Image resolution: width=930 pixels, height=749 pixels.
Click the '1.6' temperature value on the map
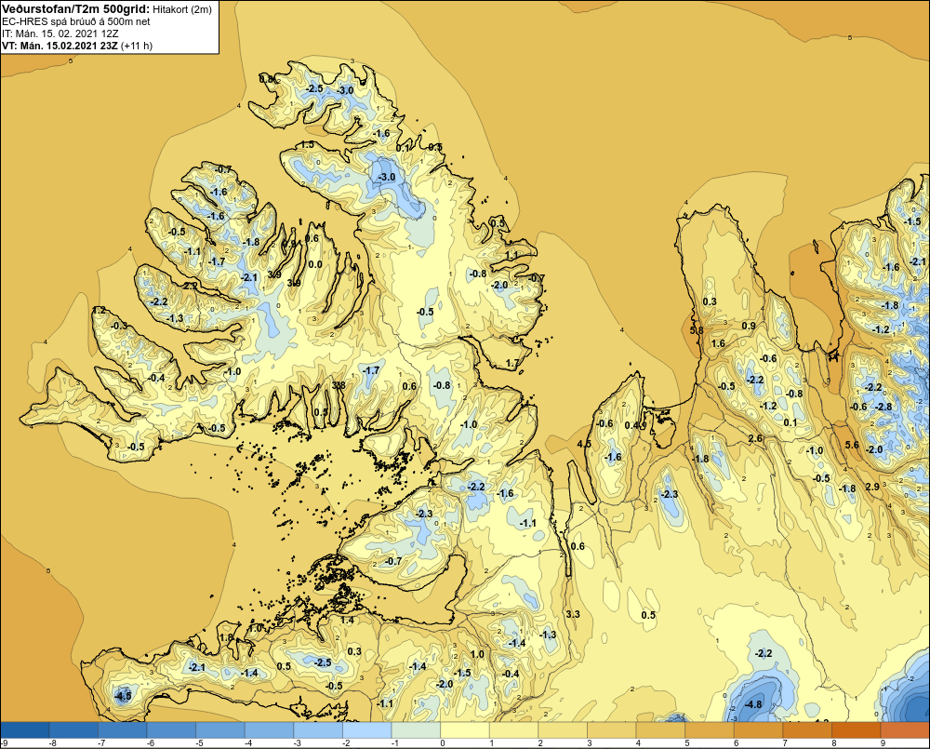click(x=718, y=343)
